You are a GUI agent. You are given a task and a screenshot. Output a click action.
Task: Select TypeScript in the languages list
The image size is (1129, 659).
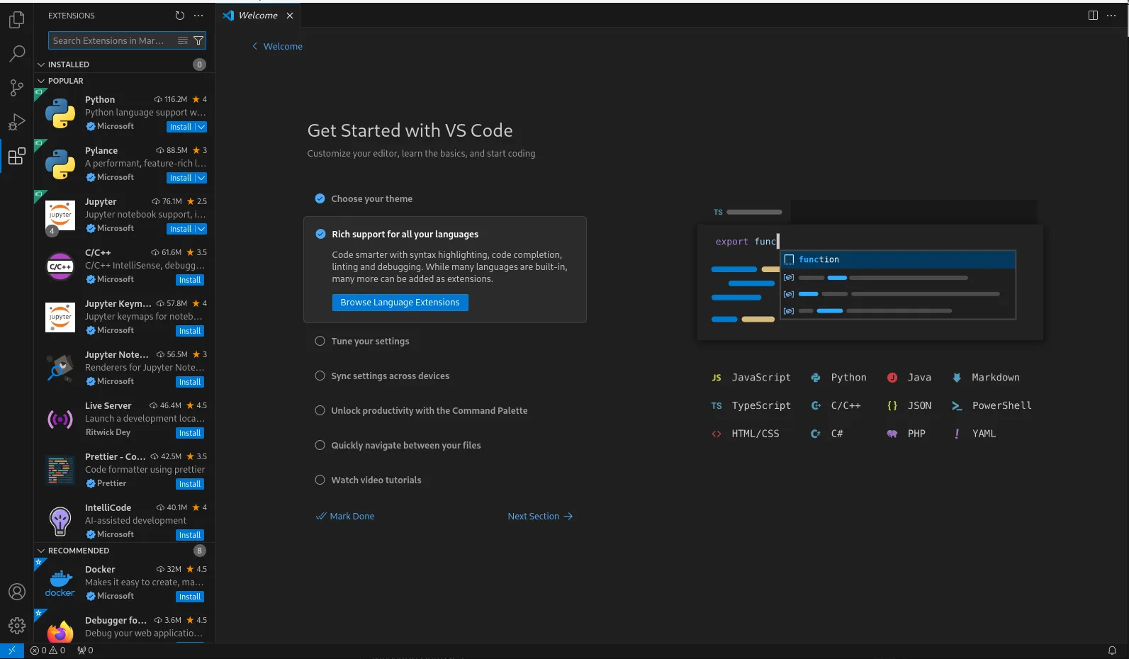click(751, 406)
